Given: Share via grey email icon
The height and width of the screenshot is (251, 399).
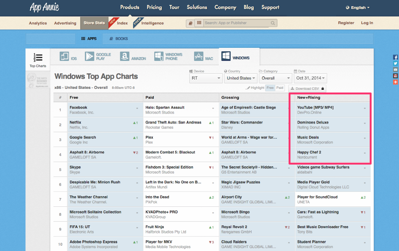Looking at the screenshot, I should pos(395,70).
